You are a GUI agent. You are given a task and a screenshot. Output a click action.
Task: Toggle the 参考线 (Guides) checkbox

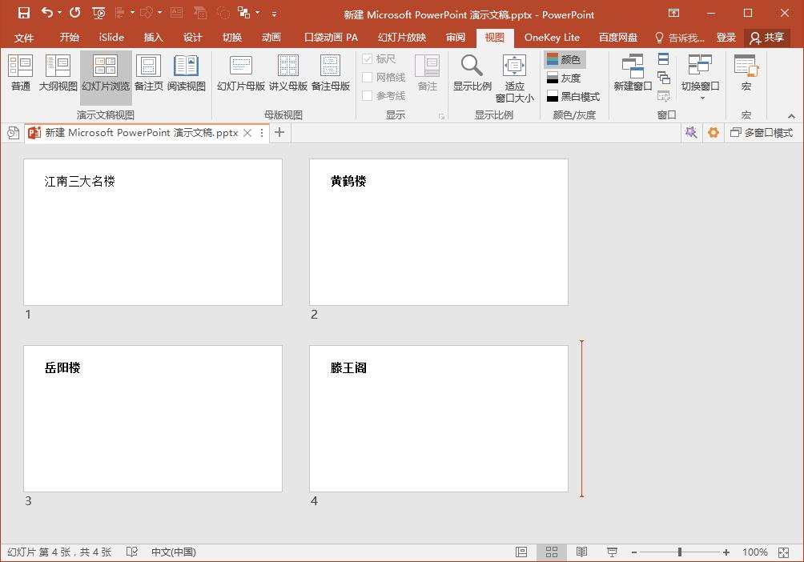[x=368, y=94]
